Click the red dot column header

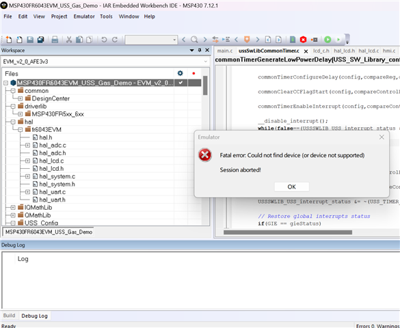194,73
